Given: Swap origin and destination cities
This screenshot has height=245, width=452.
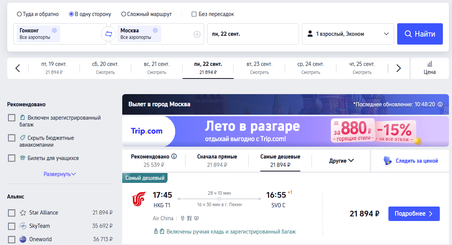Looking at the screenshot, I should coord(109,34).
